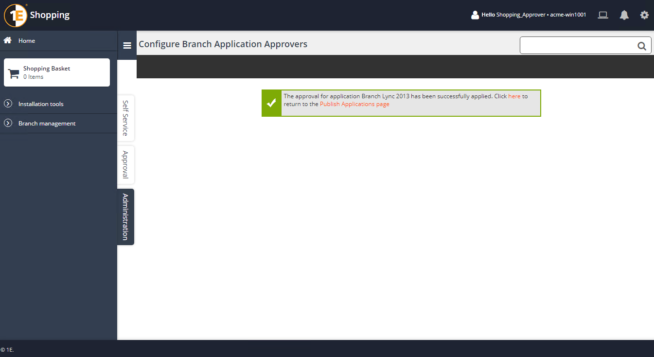Screen dimensions: 654x357
Task: Click the 1E logo icon
Action: click(x=15, y=15)
